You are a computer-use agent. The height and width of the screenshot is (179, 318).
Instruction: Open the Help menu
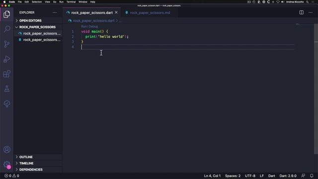tap(93, 2)
